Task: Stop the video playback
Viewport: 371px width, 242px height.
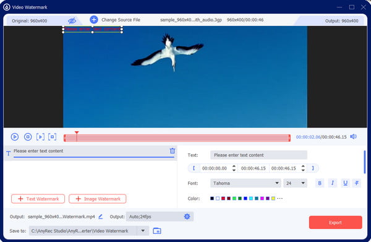Action: tap(28, 137)
